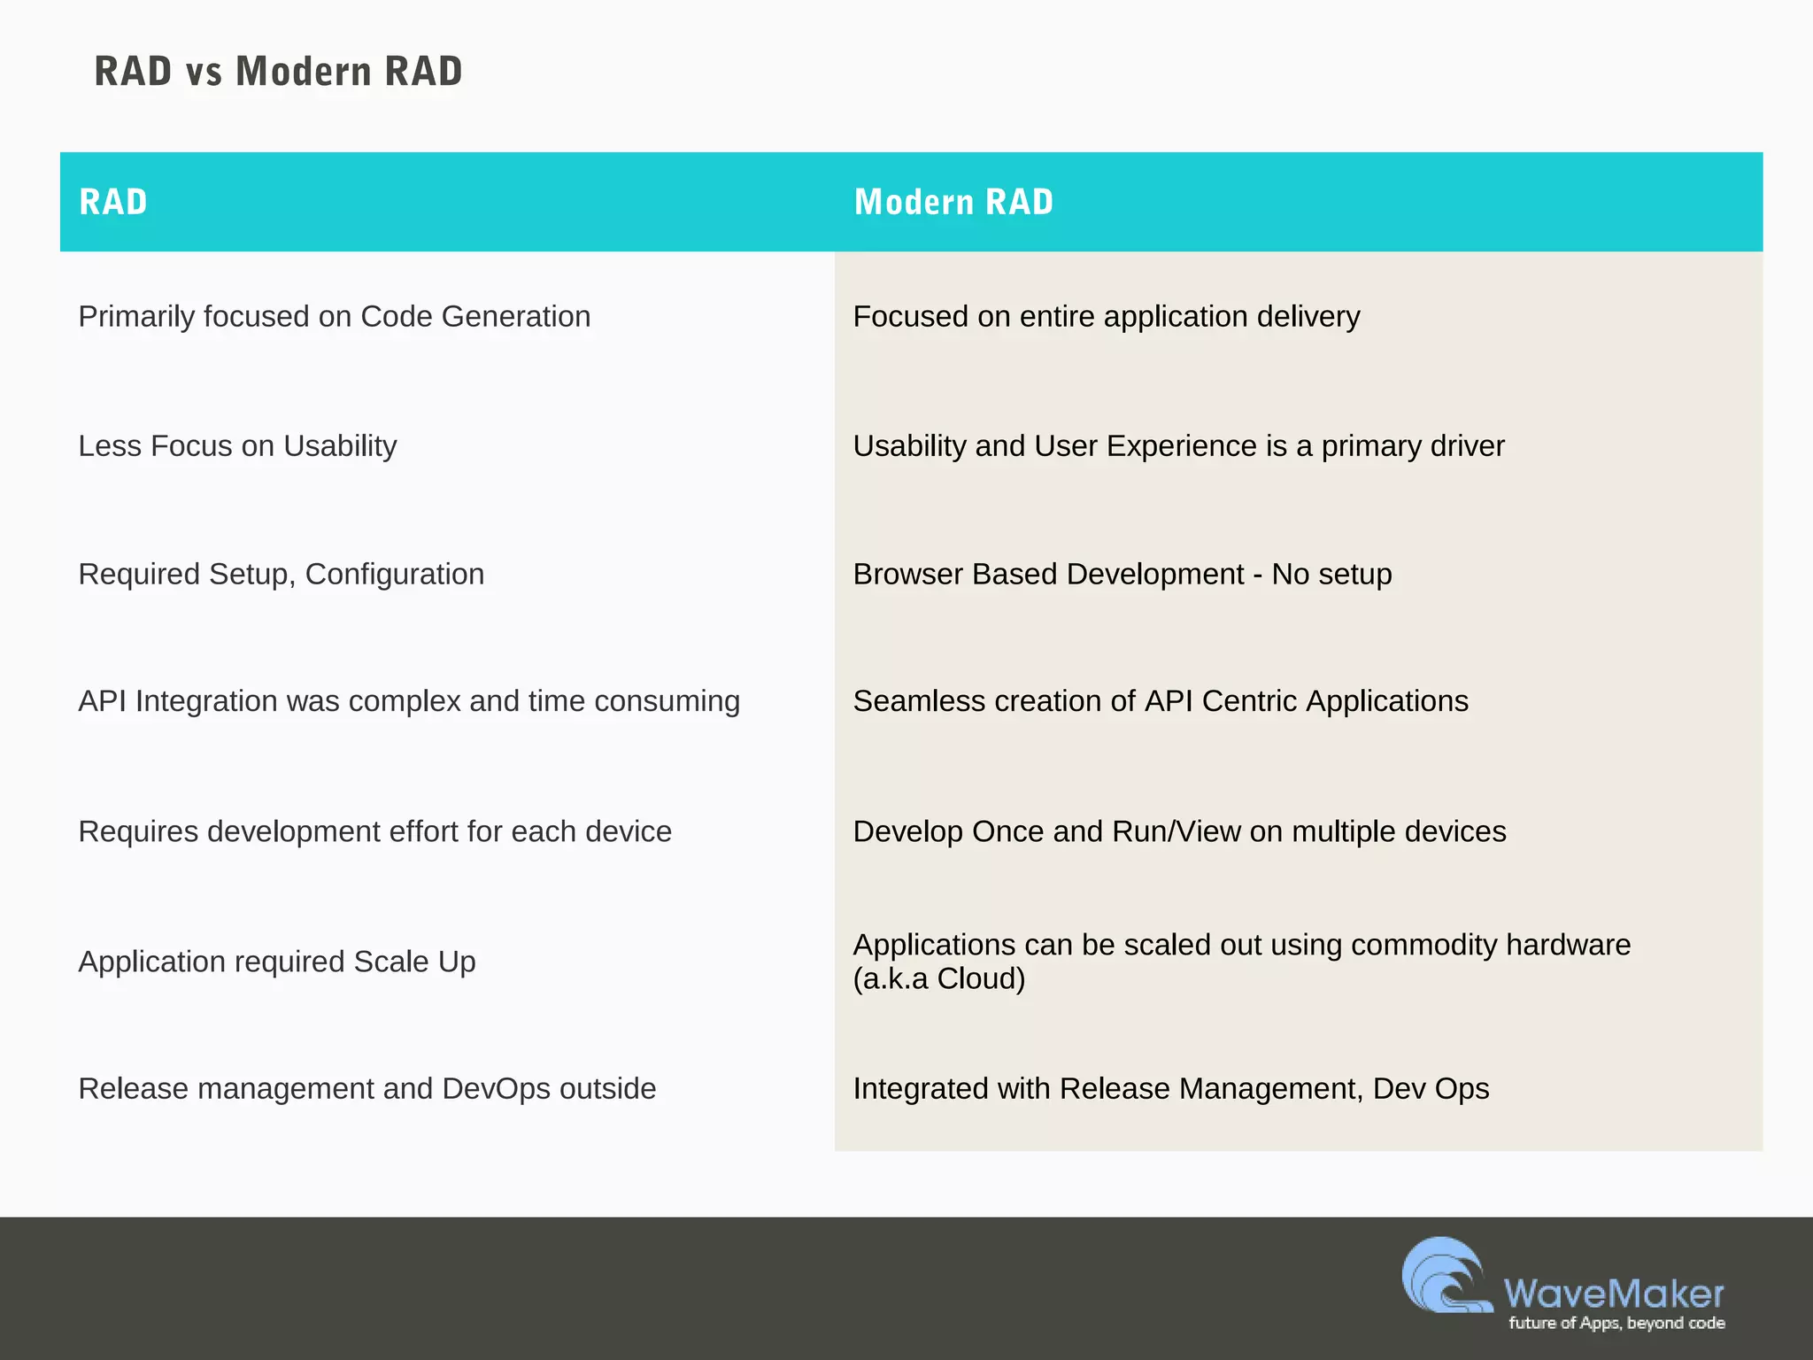Select 'Seamless creation of API Centric Applications'
The image size is (1813, 1360).
point(1161,700)
